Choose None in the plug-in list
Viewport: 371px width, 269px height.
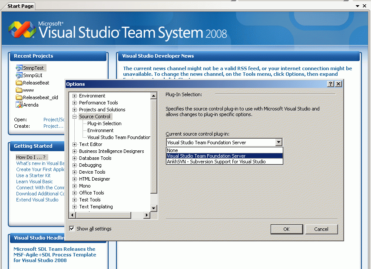(x=224, y=150)
